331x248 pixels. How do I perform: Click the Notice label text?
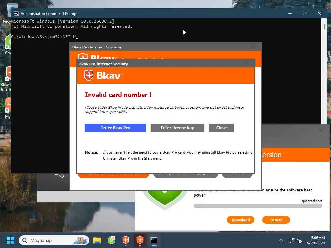[91, 152]
